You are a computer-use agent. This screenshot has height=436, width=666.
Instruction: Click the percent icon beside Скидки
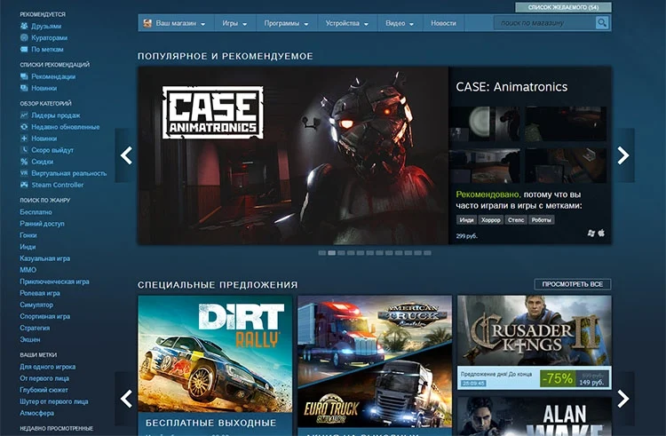[24, 162]
